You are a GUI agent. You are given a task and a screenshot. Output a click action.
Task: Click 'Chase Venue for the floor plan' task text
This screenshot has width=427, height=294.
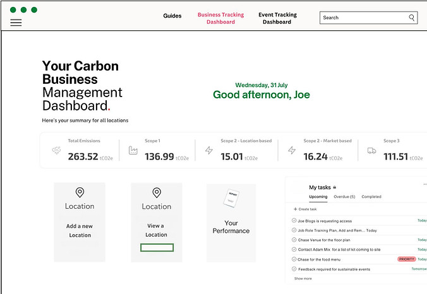tap(324, 240)
